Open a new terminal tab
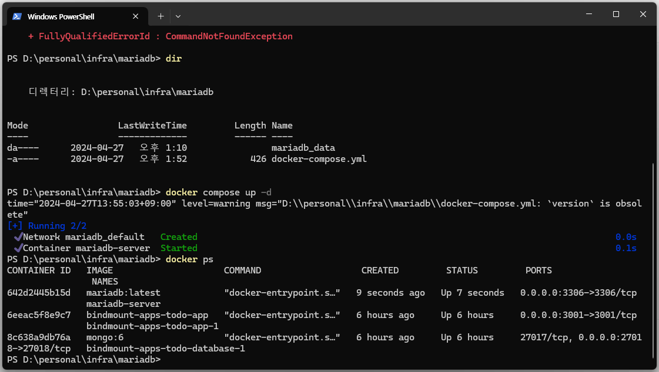Screen dimensions: 659x372 [160, 16]
